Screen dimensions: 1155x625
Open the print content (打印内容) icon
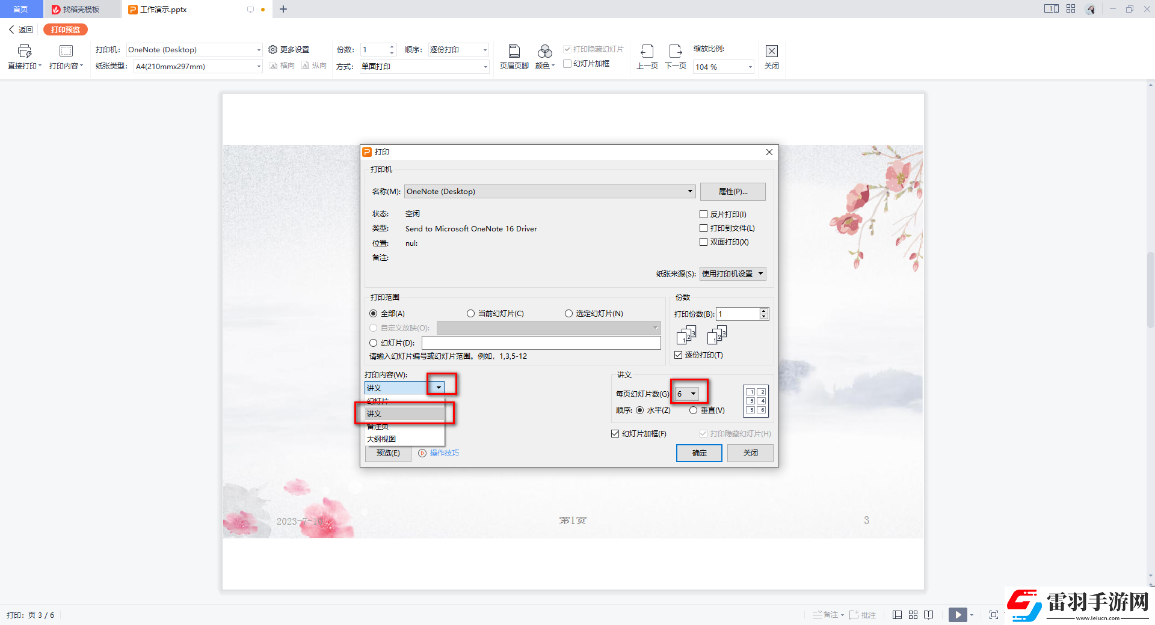[x=66, y=52]
